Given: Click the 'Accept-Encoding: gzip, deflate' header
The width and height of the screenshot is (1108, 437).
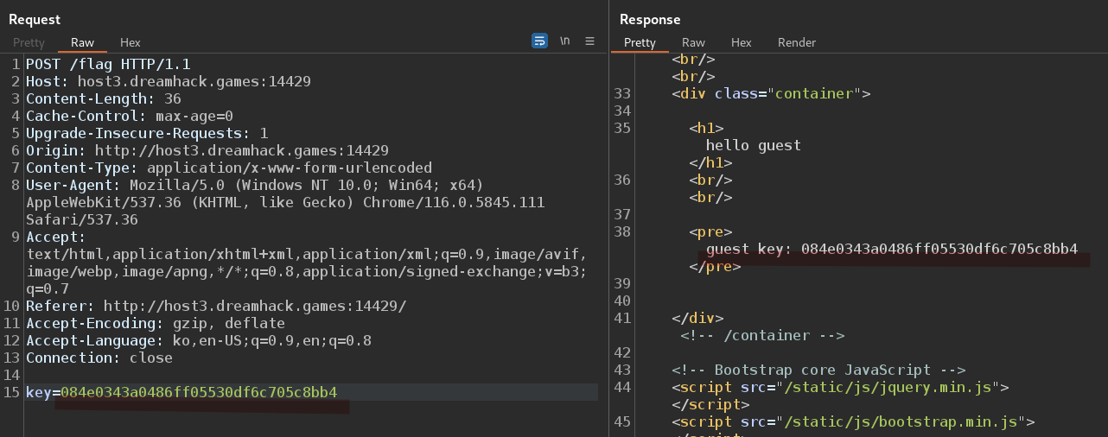Looking at the screenshot, I should [156, 323].
